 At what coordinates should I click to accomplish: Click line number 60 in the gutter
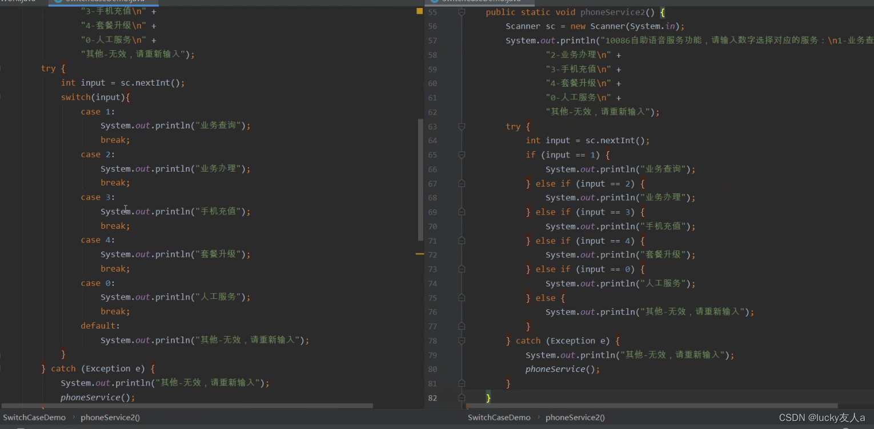pos(432,83)
